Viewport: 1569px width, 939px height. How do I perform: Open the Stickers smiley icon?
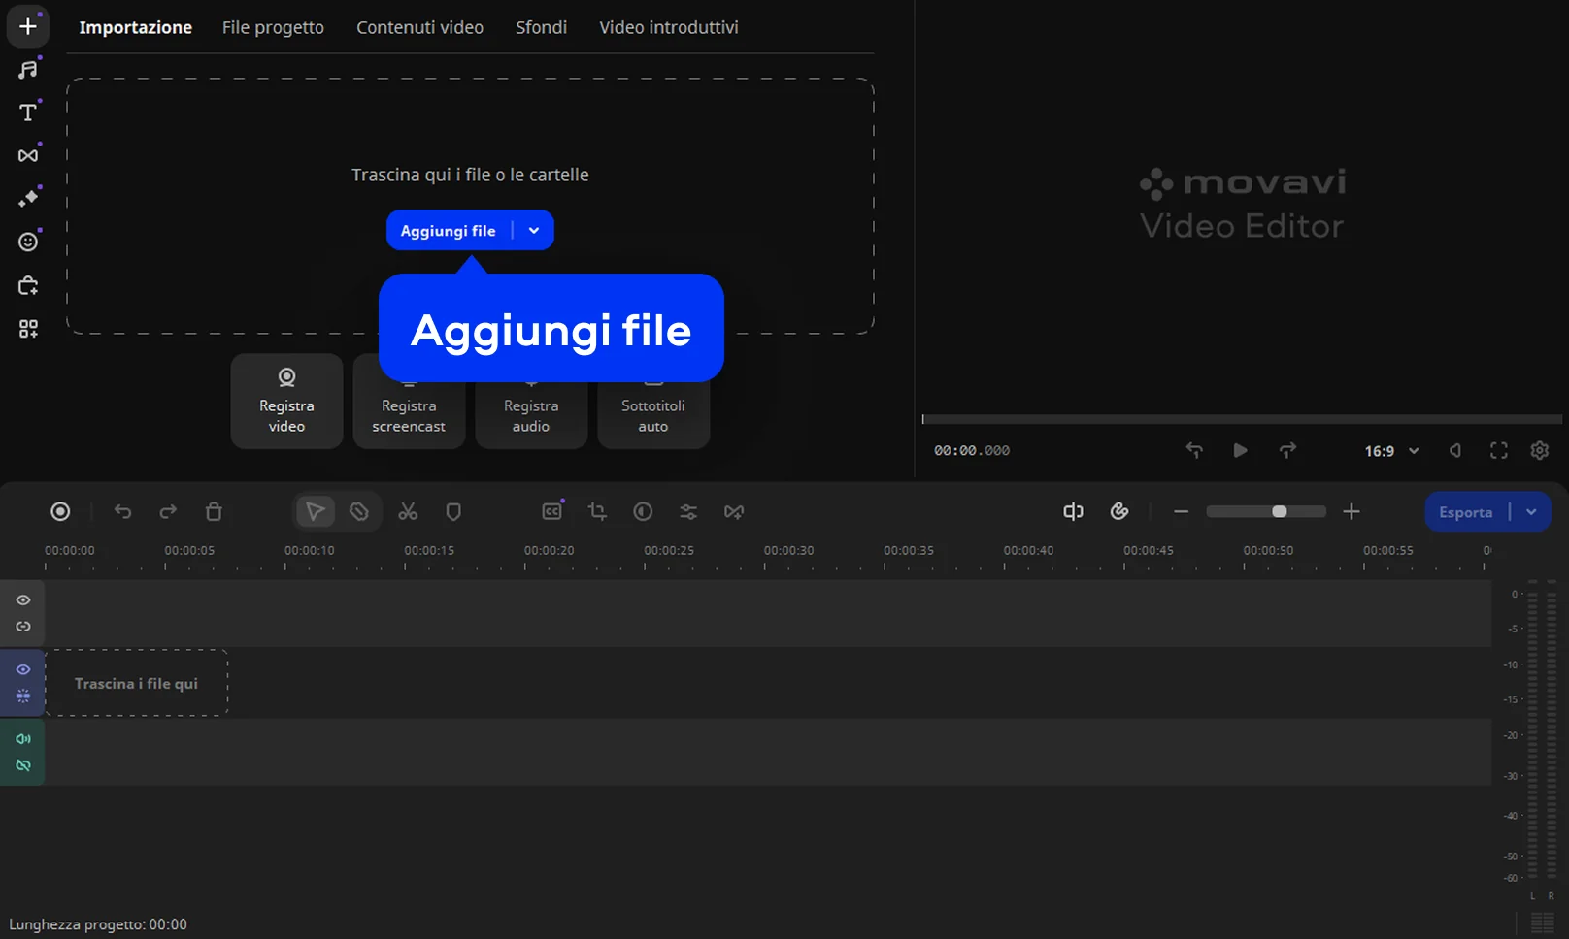28,242
